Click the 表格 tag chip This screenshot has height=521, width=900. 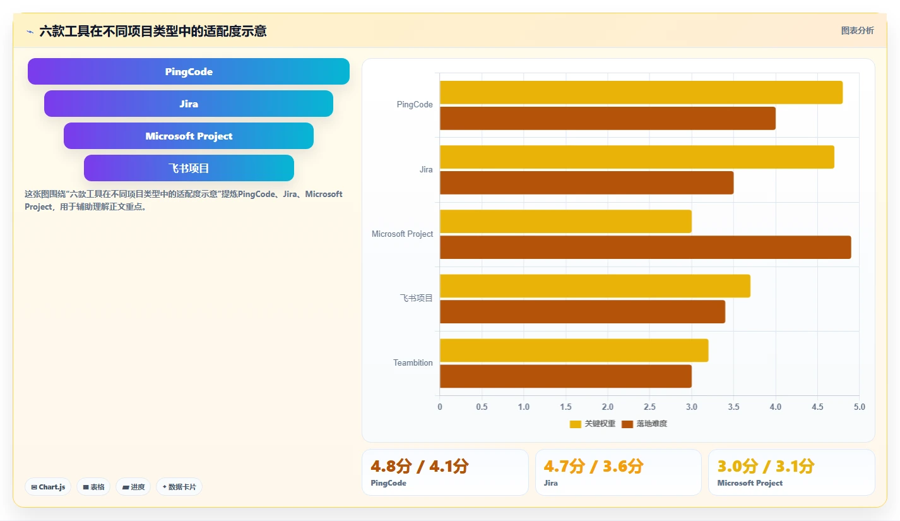(93, 487)
